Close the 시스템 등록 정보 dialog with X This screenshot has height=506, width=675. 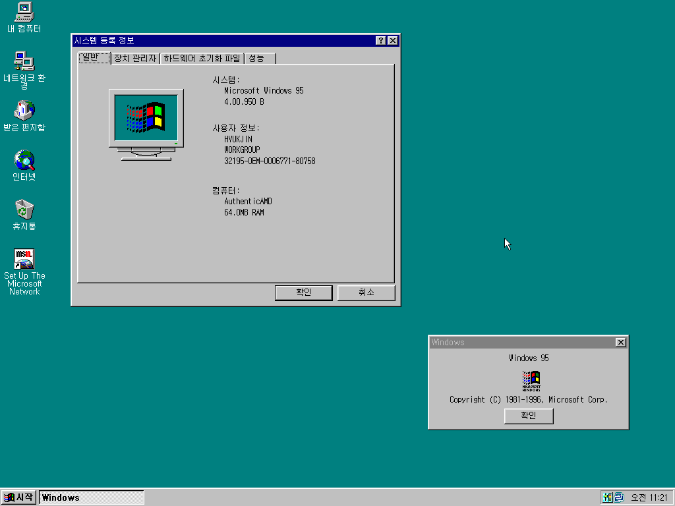coord(393,40)
